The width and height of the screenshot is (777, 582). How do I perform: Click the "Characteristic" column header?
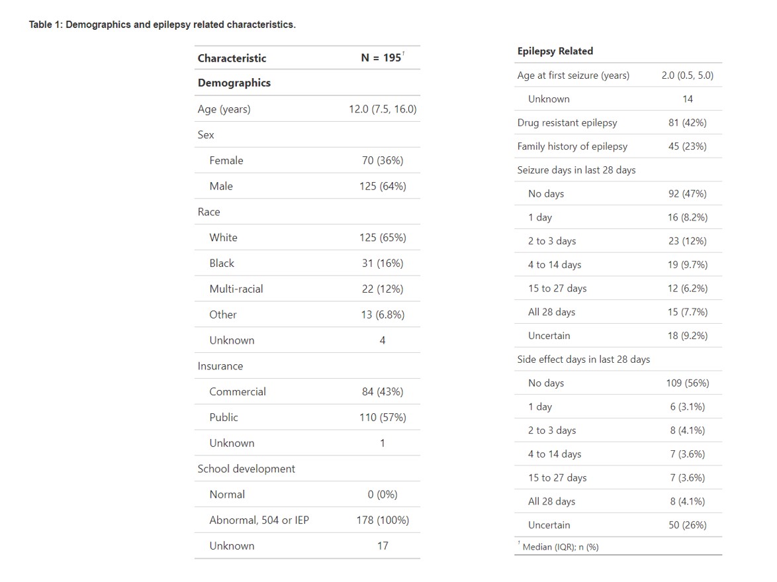[232, 58]
